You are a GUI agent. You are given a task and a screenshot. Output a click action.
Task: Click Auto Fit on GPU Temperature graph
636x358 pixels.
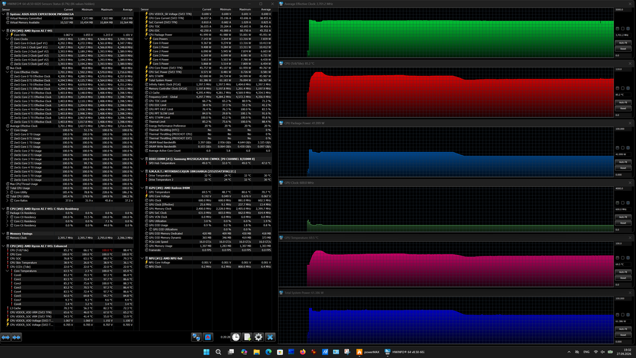point(623,271)
